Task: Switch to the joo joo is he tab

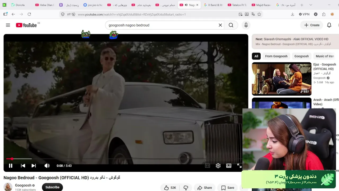Action: [93, 5]
